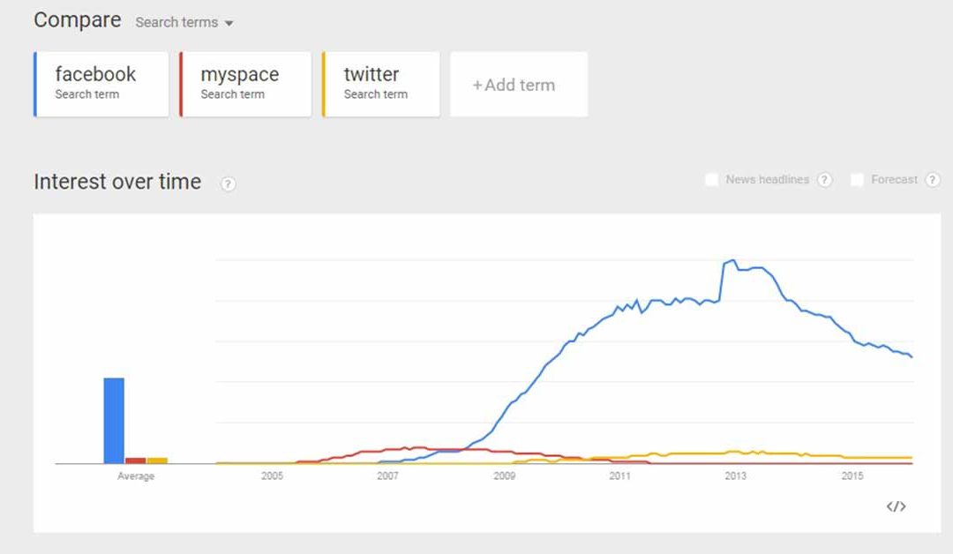Click help icon beside Interest over time
The width and height of the screenshot is (953, 554).
pyautogui.click(x=228, y=183)
